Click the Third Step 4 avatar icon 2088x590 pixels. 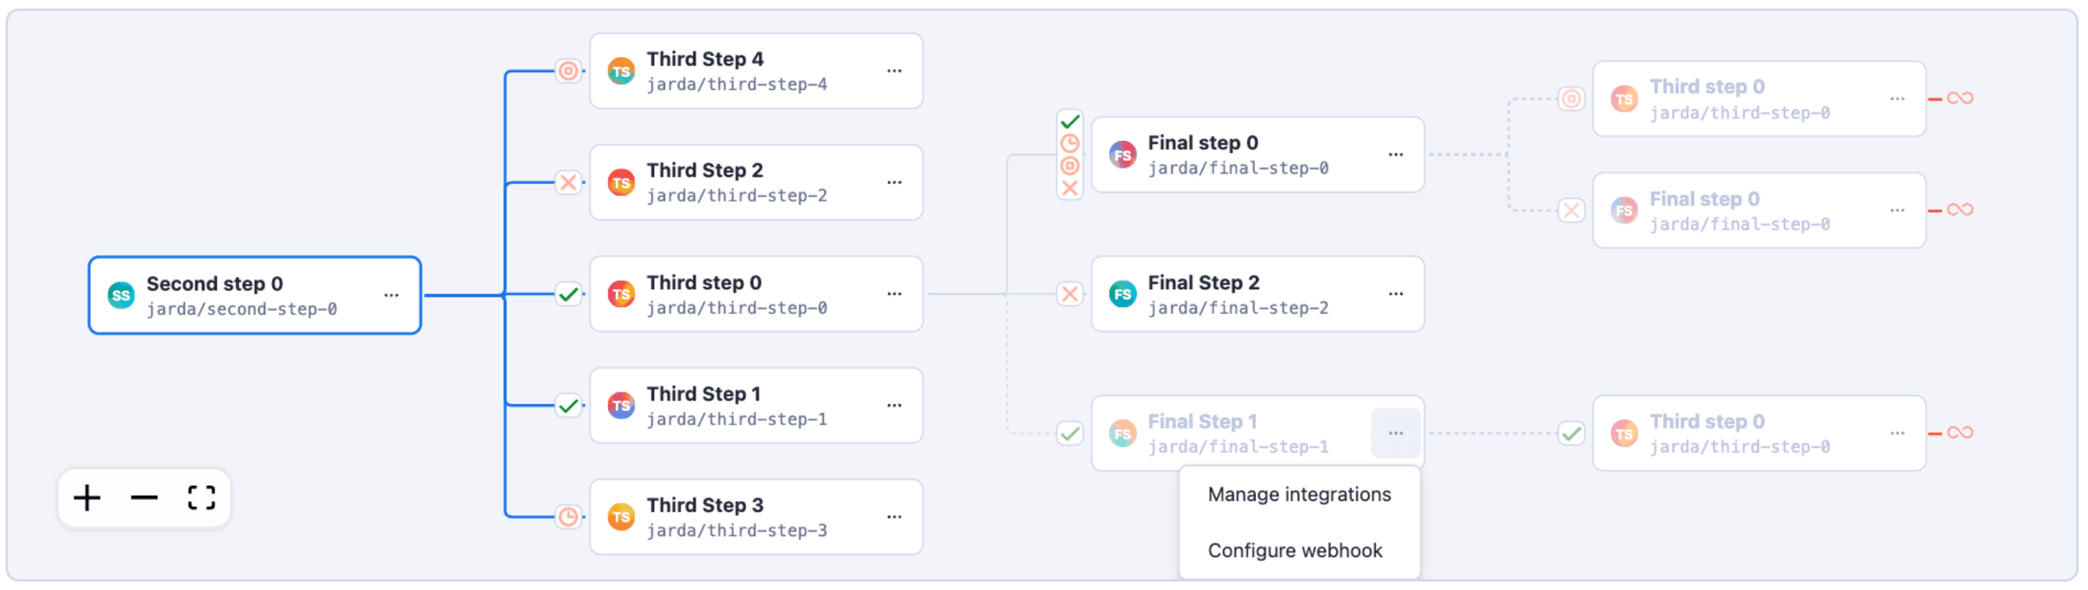click(621, 71)
